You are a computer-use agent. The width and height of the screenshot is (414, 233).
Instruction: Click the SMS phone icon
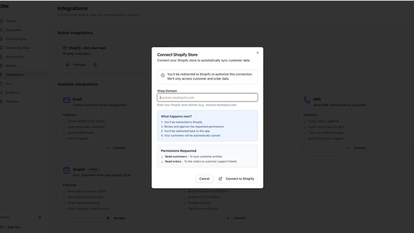click(307, 100)
